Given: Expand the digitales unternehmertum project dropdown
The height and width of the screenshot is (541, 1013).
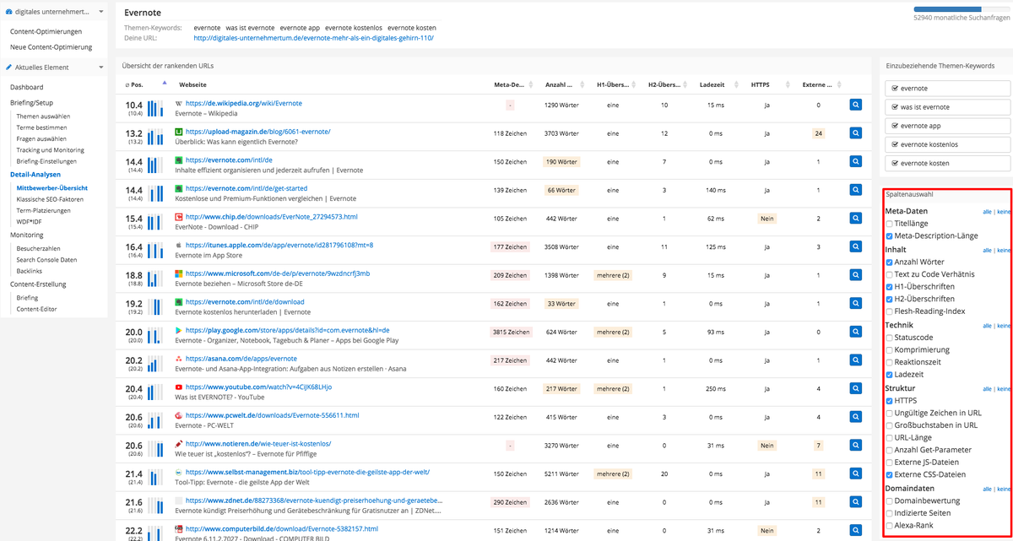Looking at the screenshot, I should (100, 12).
